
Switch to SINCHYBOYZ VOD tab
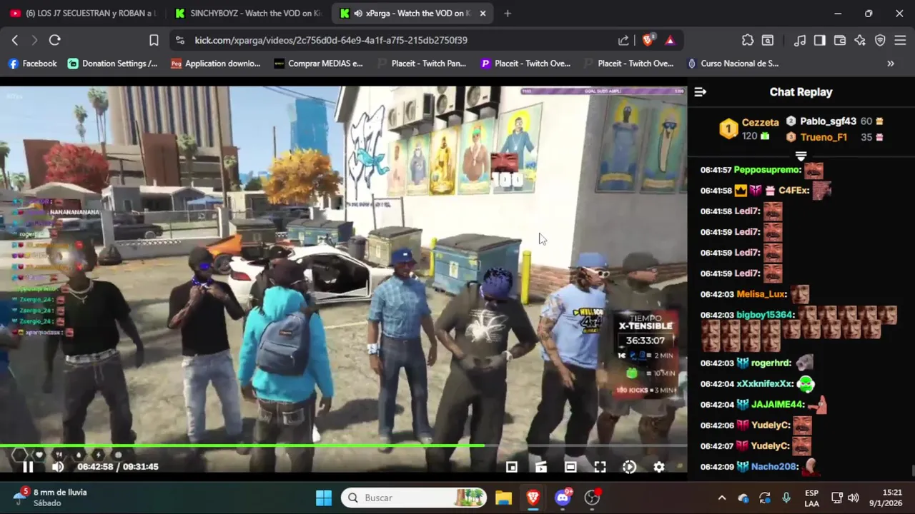click(x=247, y=14)
